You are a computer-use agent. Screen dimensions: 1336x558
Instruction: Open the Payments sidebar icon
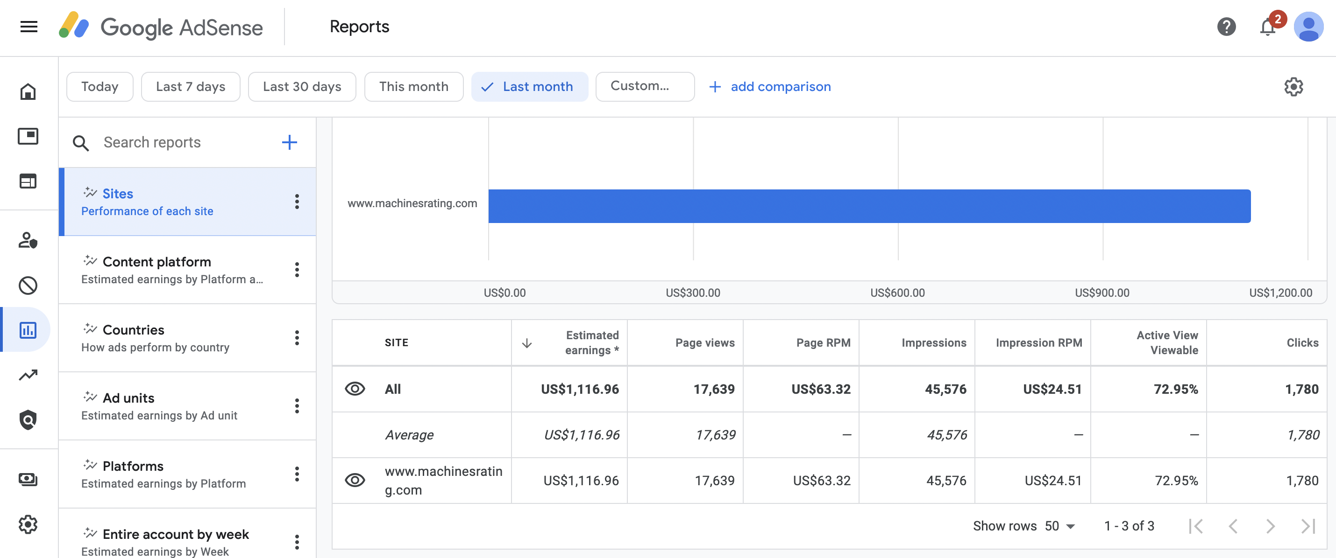28,479
